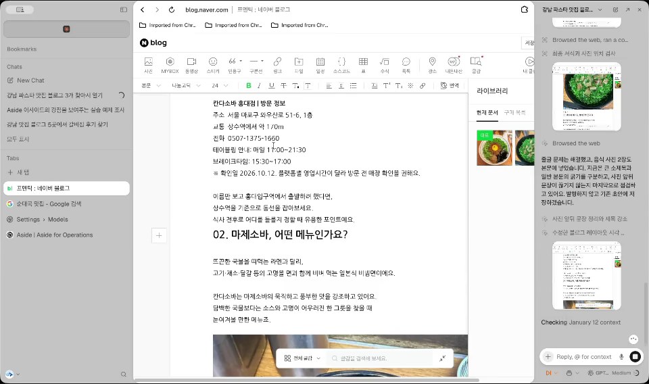The height and width of the screenshot is (384, 649).
Task: Toggle bullet list formatting
Action: [353, 86]
